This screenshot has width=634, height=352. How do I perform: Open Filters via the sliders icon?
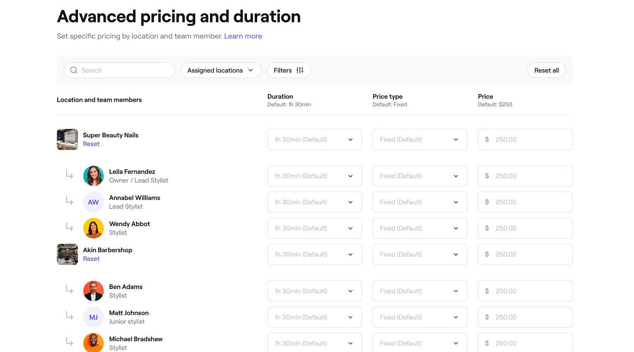point(300,70)
